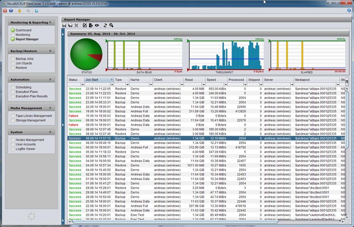The height and width of the screenshot is (227, 354).
Task: Click the refresh arrows icon in Report Manager
Action: 105,25
